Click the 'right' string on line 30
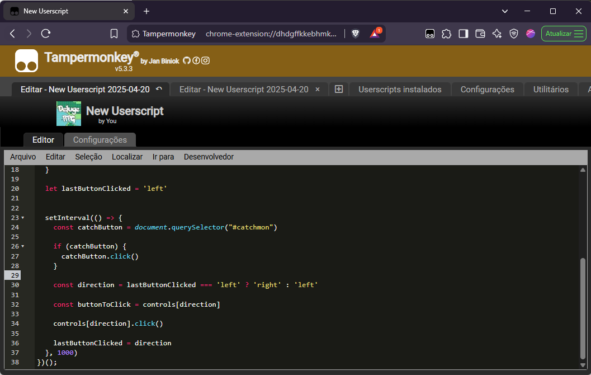Screen dimensions: 591x375 [267, 285]
